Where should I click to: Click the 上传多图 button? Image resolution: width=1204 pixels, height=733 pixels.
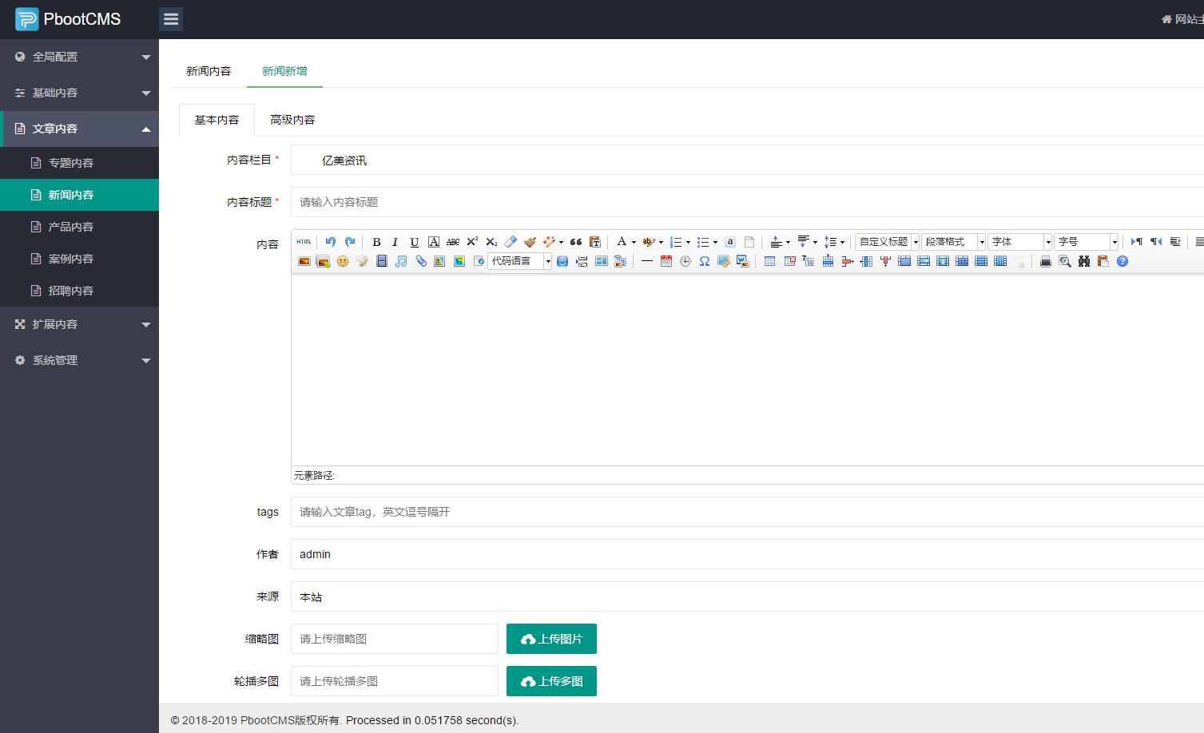point(551,681)
